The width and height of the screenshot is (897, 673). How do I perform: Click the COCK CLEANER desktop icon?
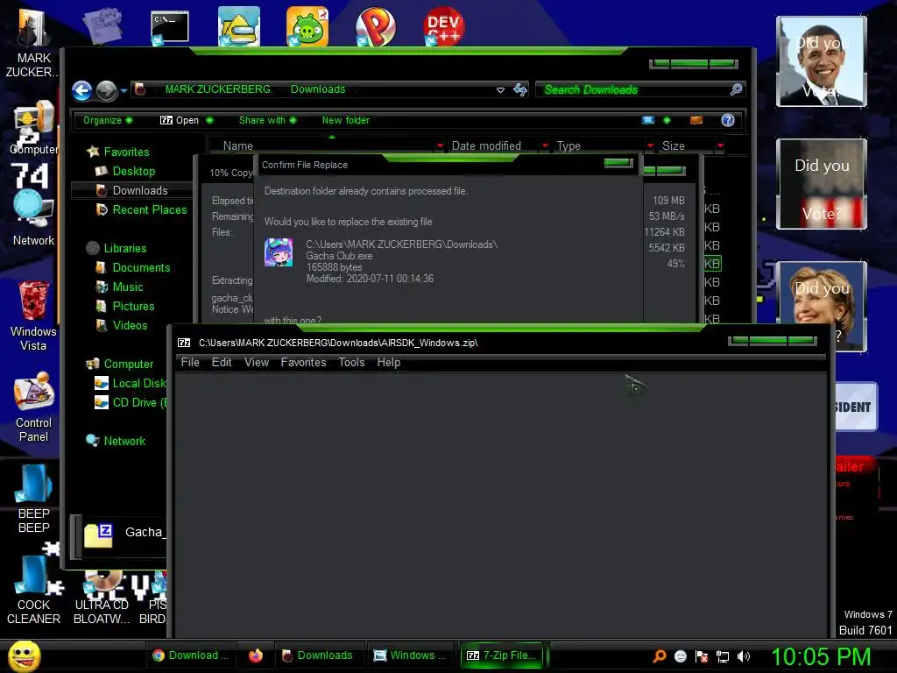tap(33, 590)
